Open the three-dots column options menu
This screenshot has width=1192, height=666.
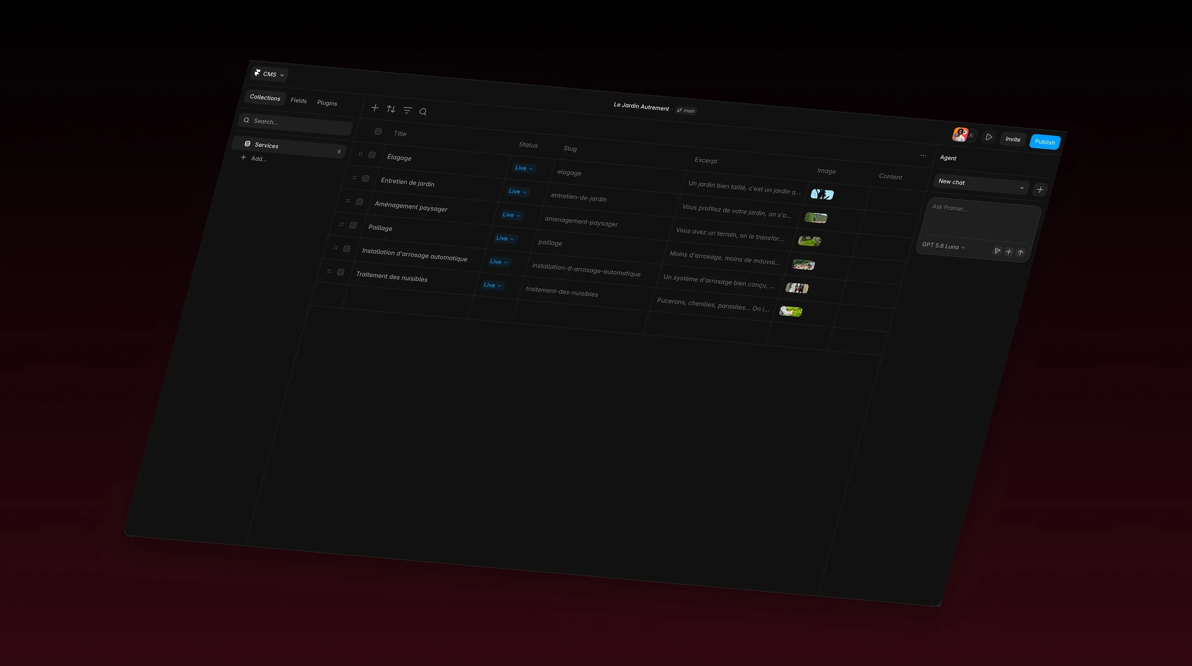(x=923, y=156)
